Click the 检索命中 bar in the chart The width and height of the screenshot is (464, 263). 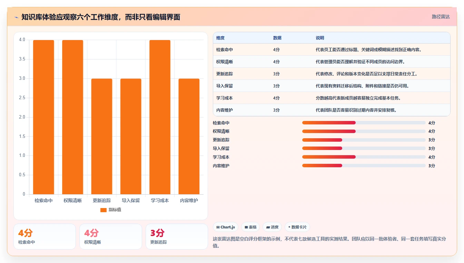[x=43, y=117]
